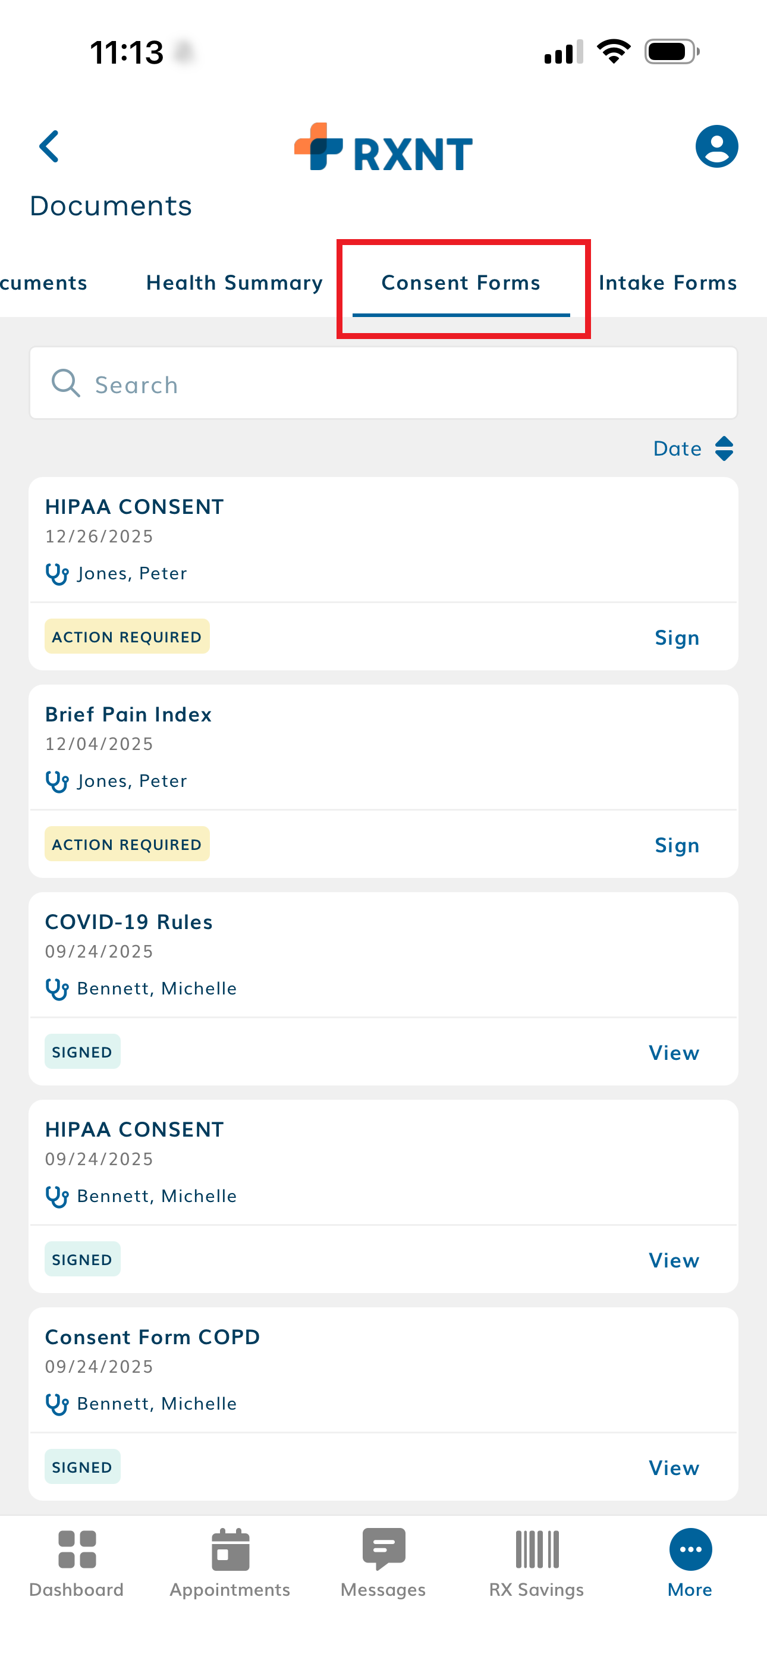Toggle the Date sort order
The width and height of the screenshot is (767, 1663).
(693, 448)
